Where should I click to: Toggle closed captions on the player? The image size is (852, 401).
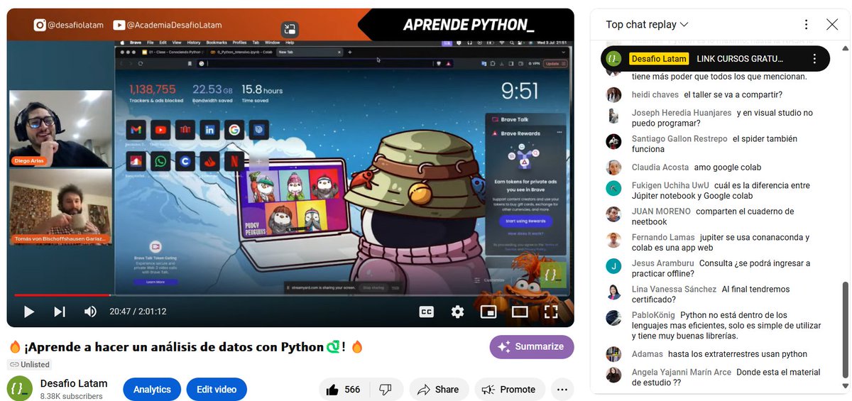(426, 312)
